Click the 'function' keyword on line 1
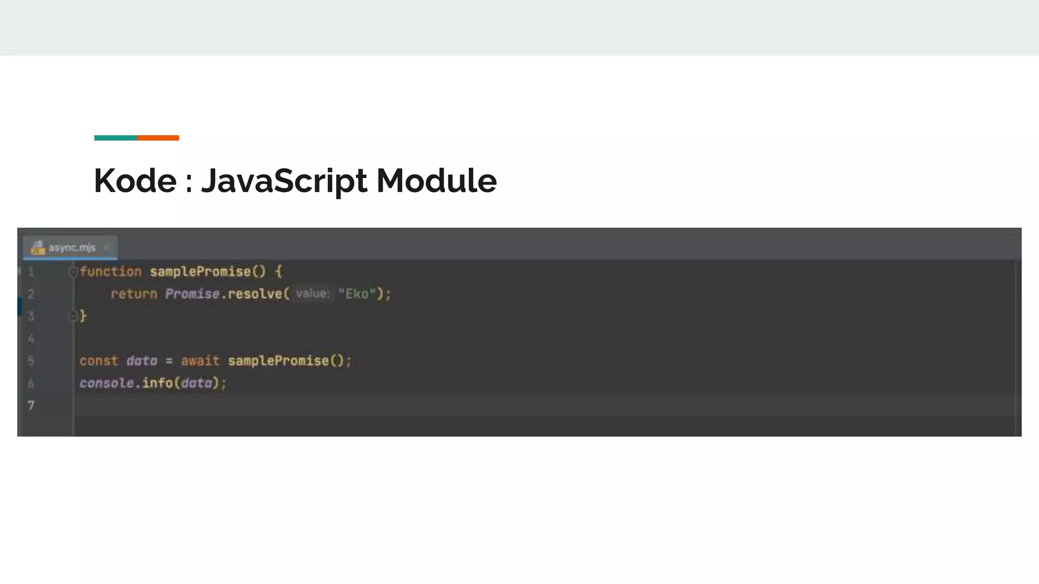The height and width of the screenshot is (584, 1039). click(111, 272)
